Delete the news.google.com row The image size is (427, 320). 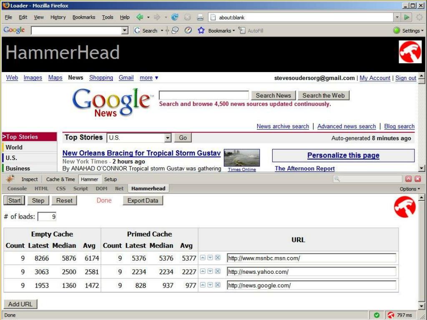[218, 285]
